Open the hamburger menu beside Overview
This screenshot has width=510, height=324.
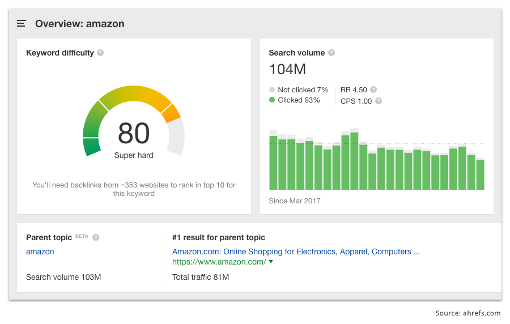click(x=22, y=23)
